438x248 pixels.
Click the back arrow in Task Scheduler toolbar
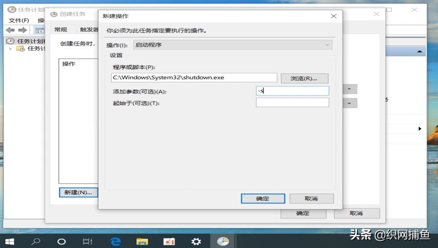pos(10,30)
